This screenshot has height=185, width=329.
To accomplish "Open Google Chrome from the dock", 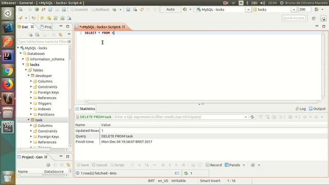I will click(8, 70).
